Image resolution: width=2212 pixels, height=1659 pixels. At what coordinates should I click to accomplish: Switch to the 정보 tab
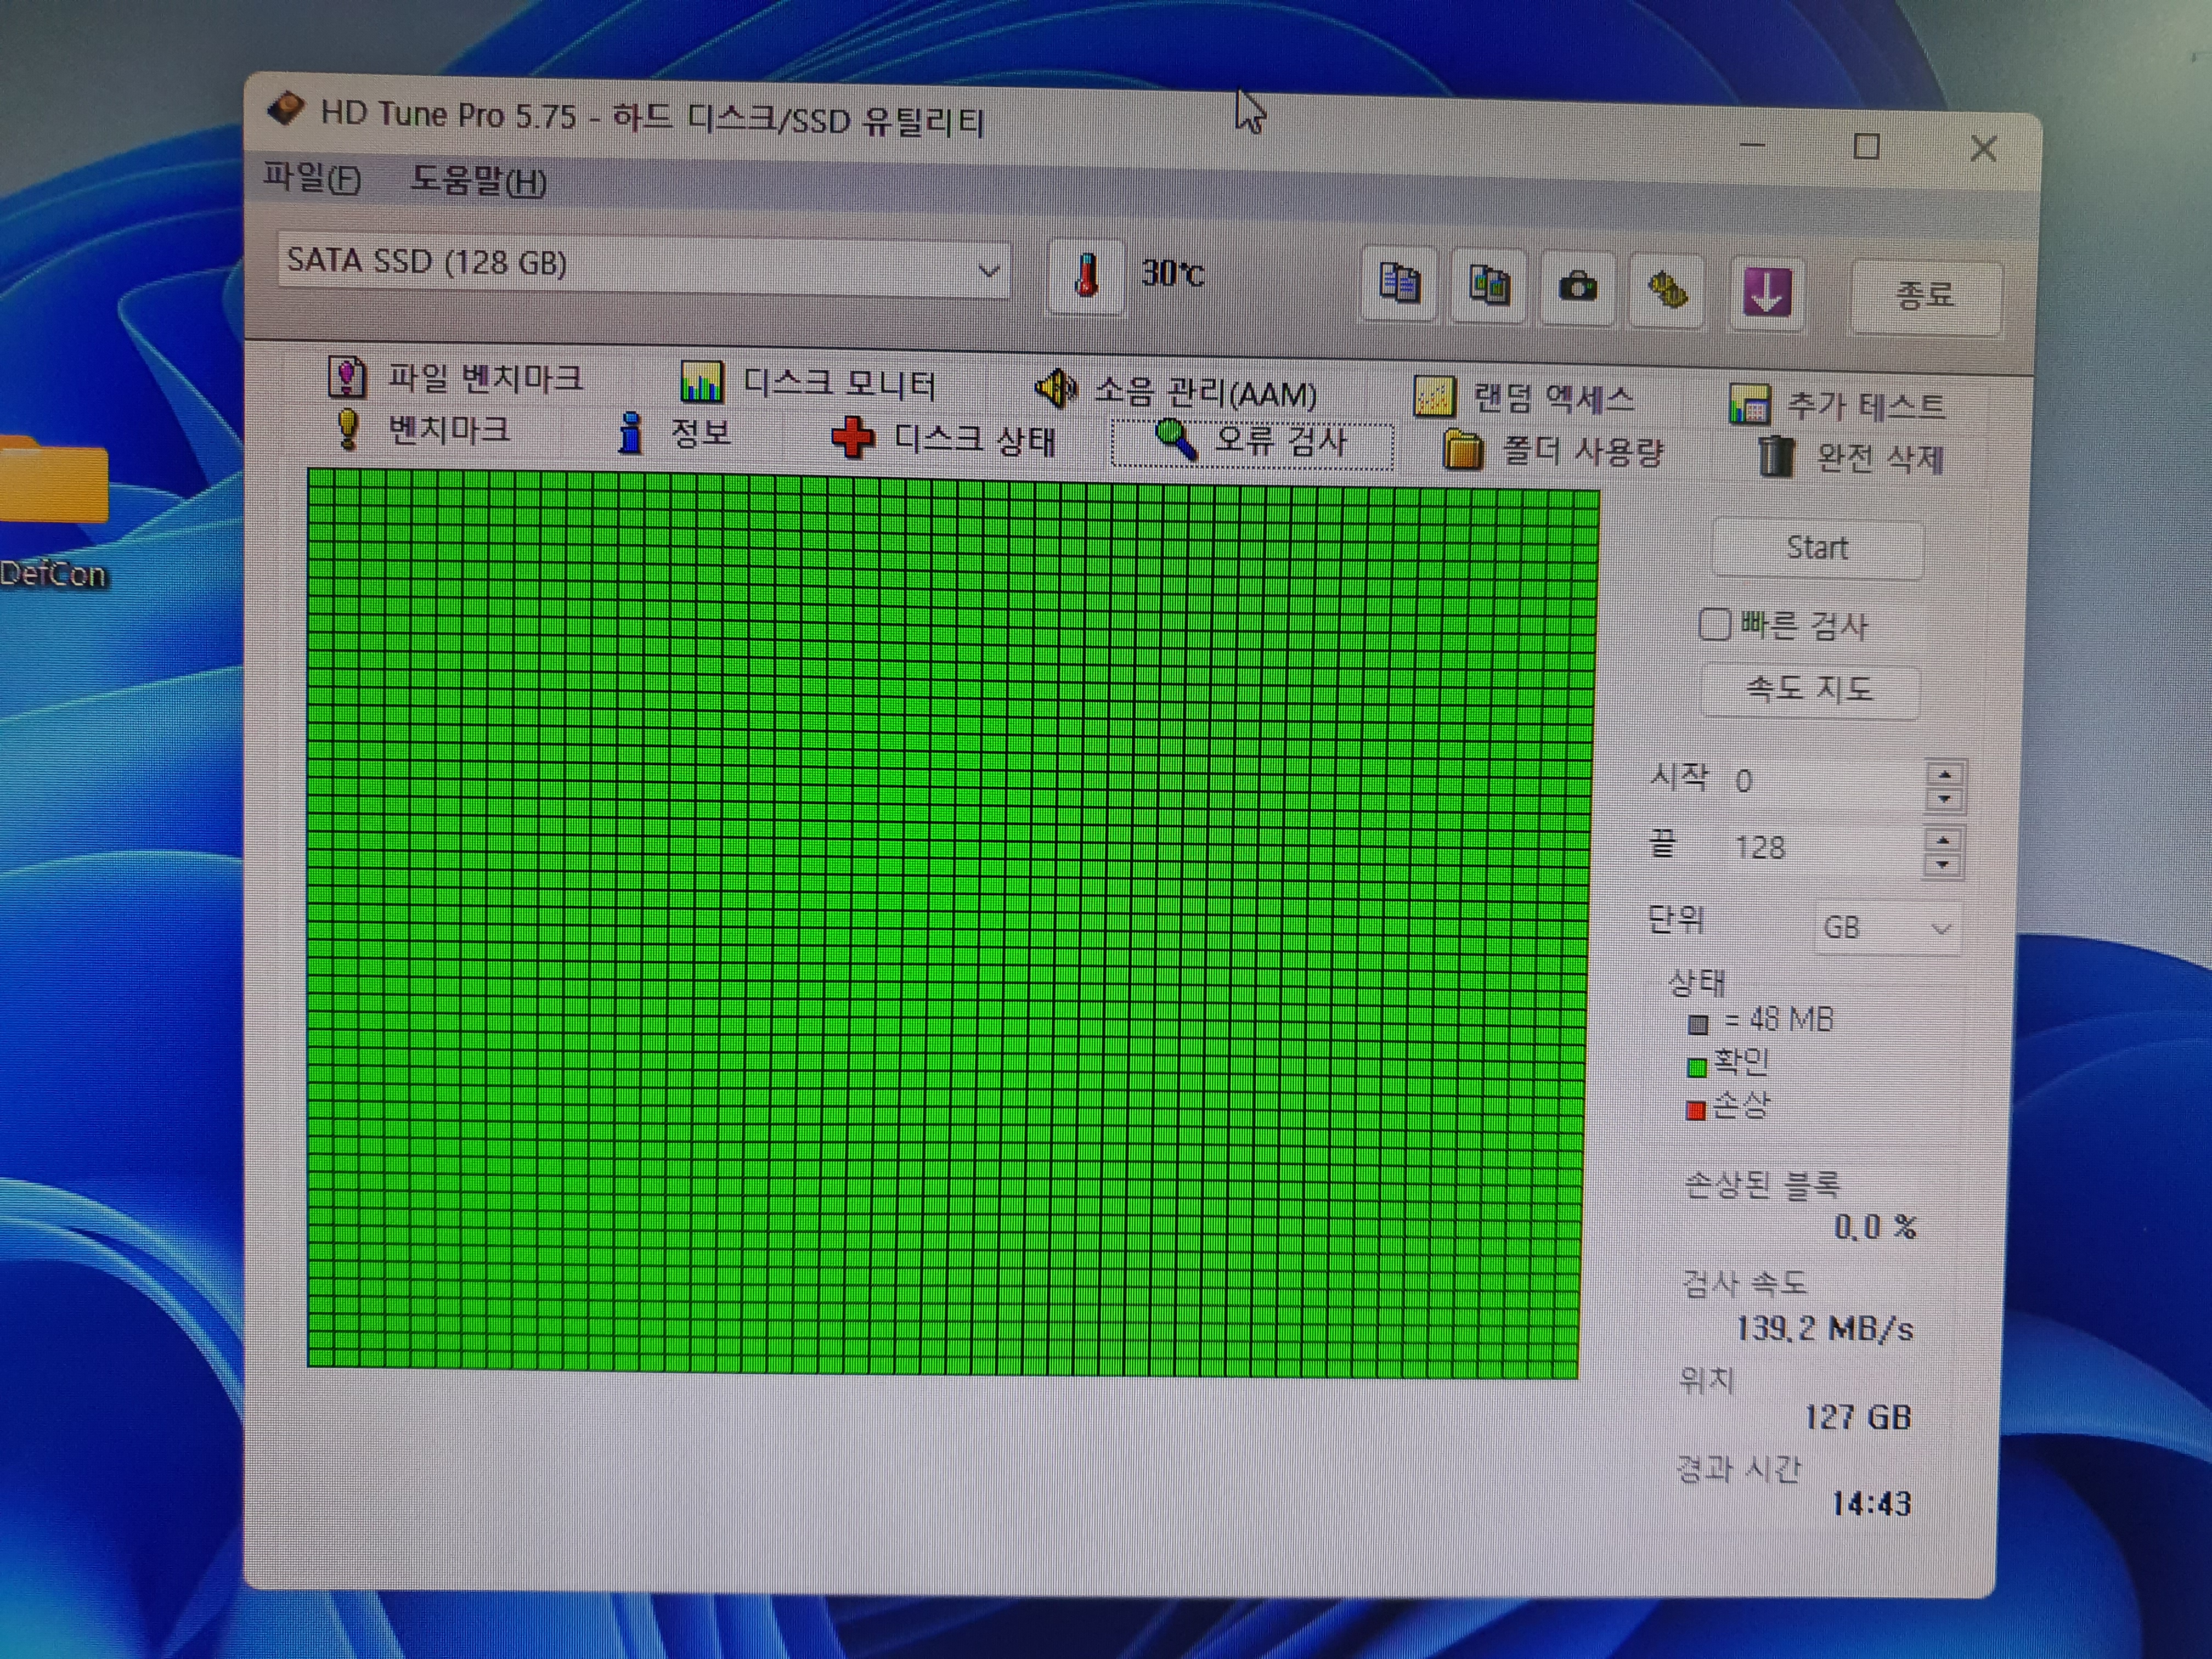click(x=674, y=433)
